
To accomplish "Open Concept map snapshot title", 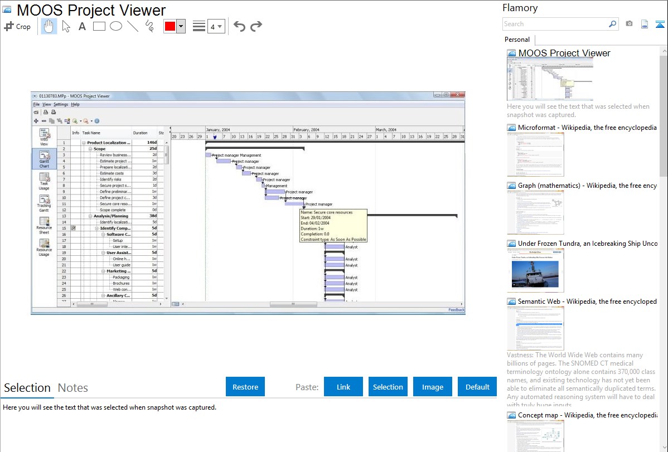I will [x=587, y=415].
